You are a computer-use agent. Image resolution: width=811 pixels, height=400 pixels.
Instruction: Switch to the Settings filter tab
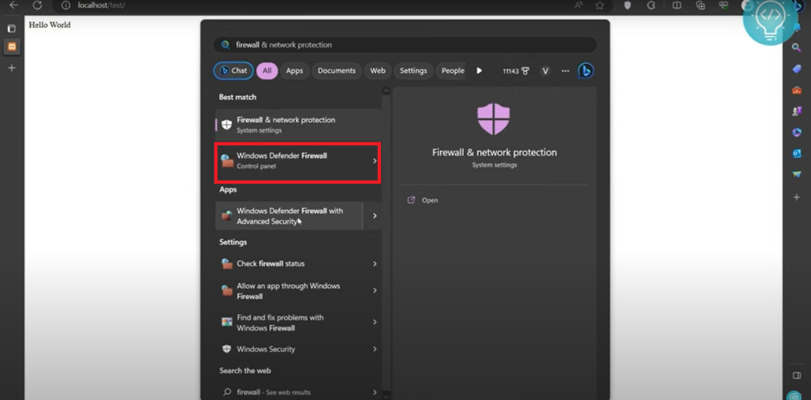pyautogui.click(x=413, y=71)
